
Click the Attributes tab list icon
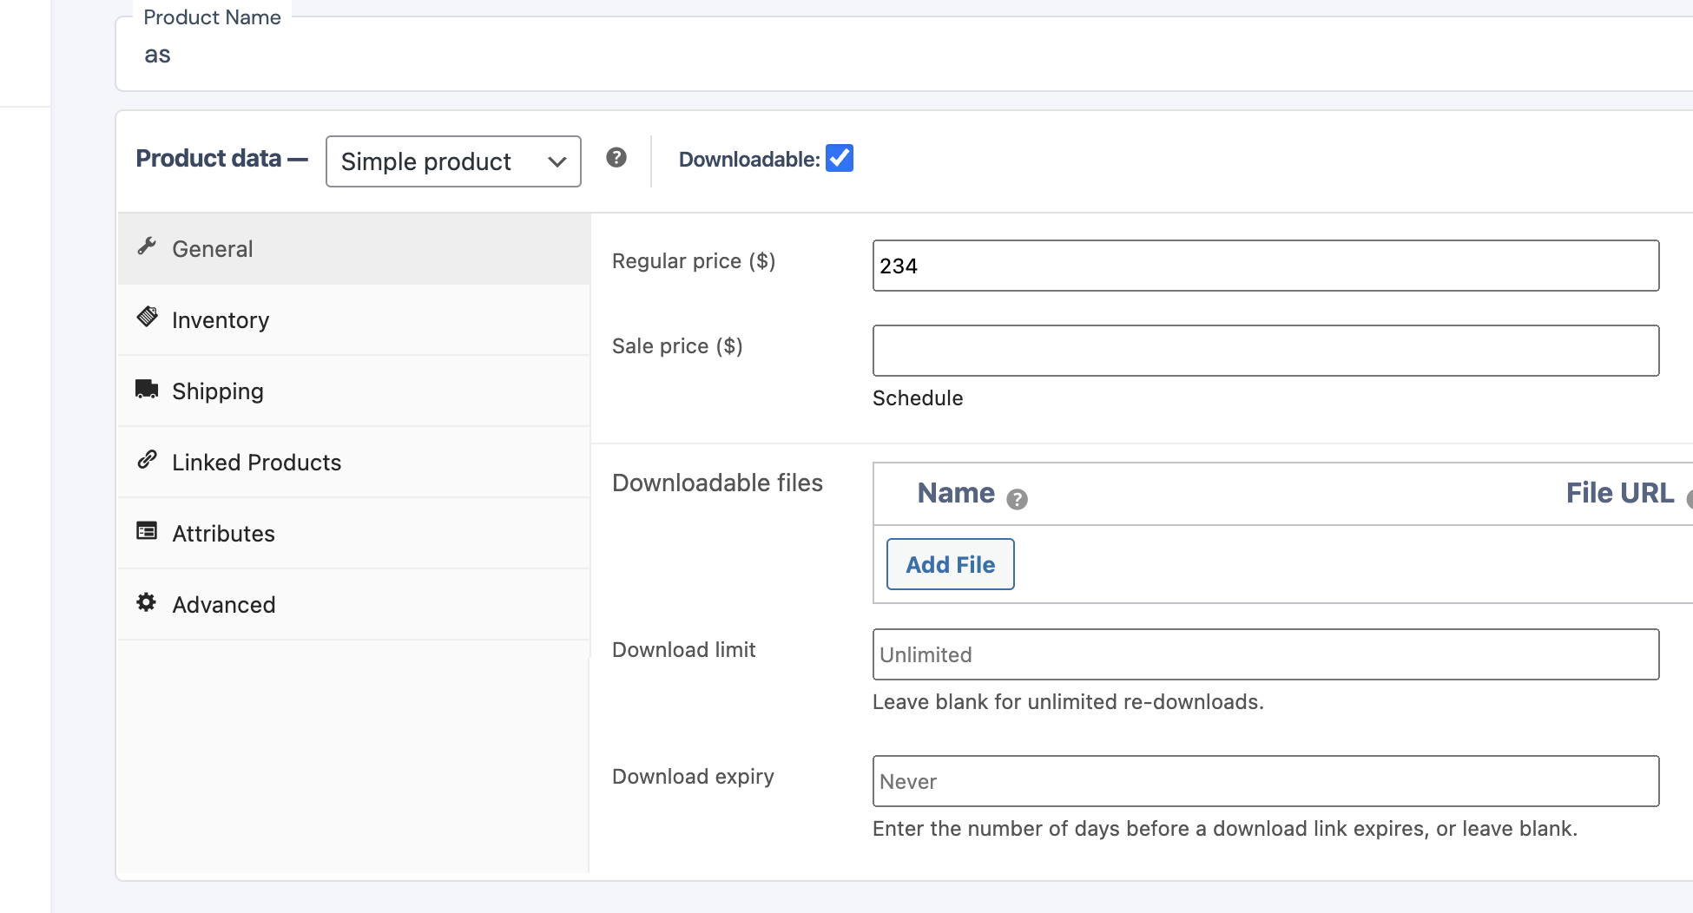pos(147,531)
